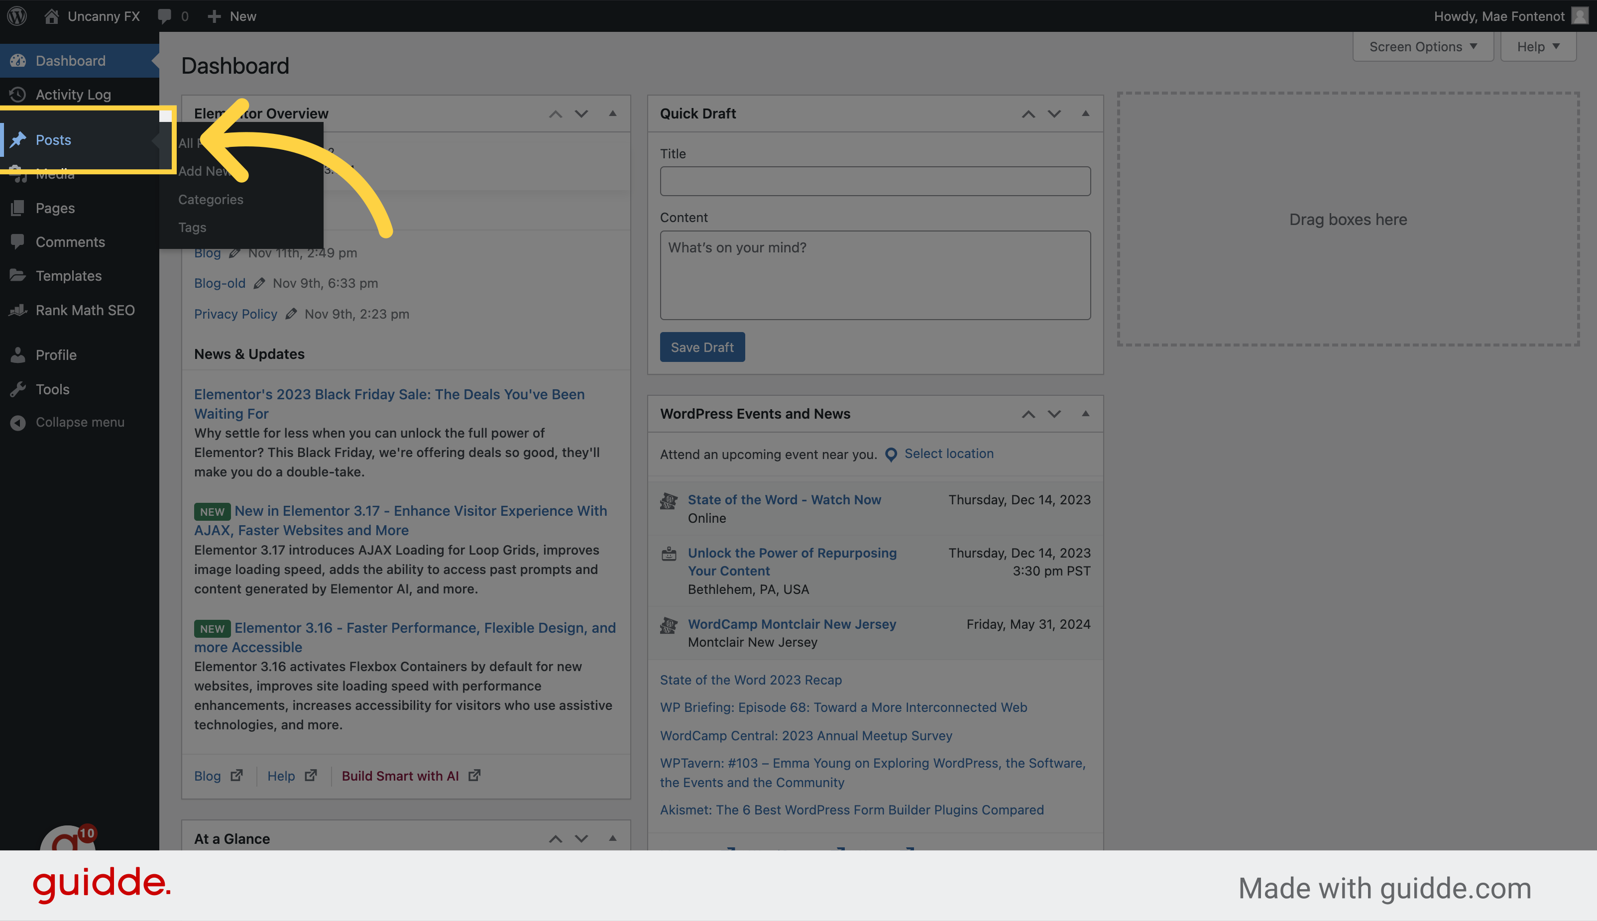Viewport: 1597px width, 921px height.
Task: Open external link icon beside footer Help
Action: pos(311,776)
